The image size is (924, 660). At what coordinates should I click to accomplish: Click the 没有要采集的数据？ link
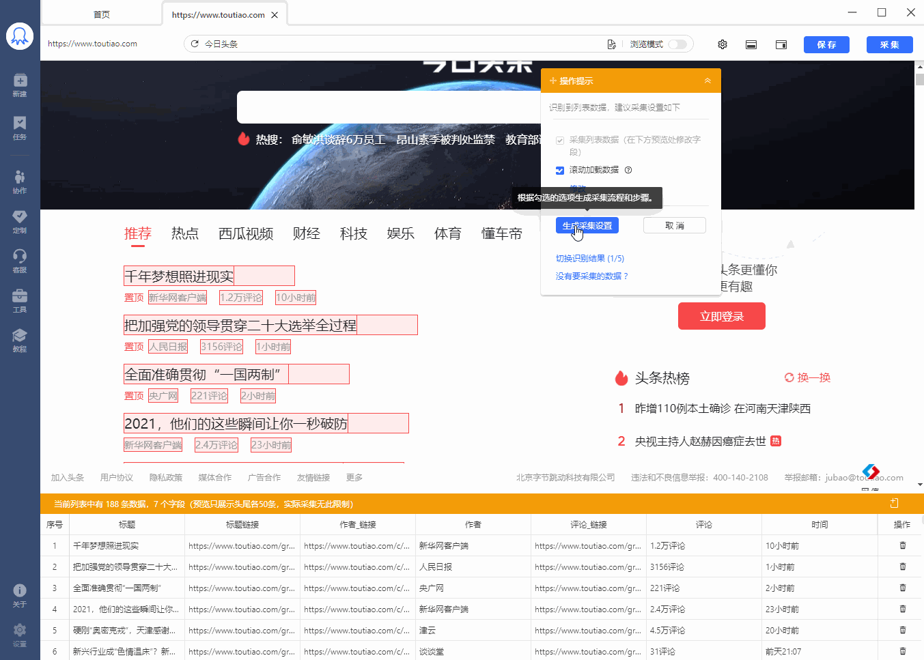click(591, 276)
